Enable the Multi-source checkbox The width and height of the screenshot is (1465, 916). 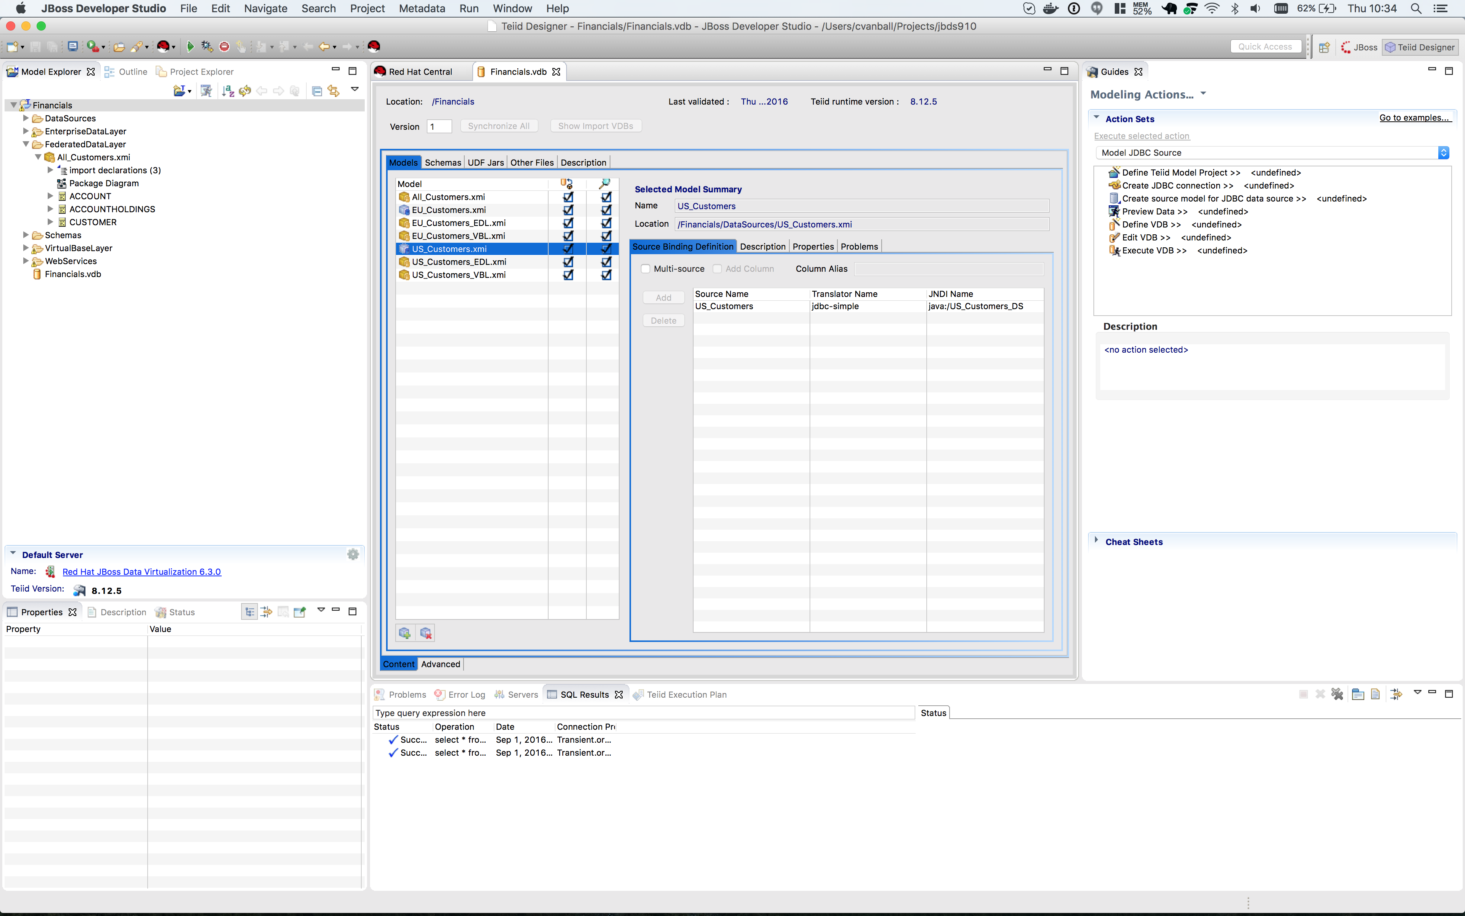pyautogui.click(x=646, y=268)
